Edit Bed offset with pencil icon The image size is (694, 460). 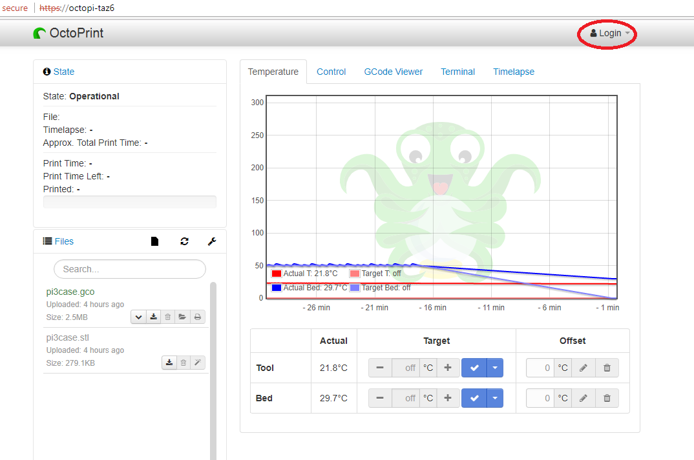point(584,398)
